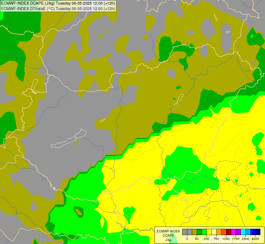Click the legend value label 4000
Image resolution: width=265 pixels, height=244 pixels.
click(255, 239)
